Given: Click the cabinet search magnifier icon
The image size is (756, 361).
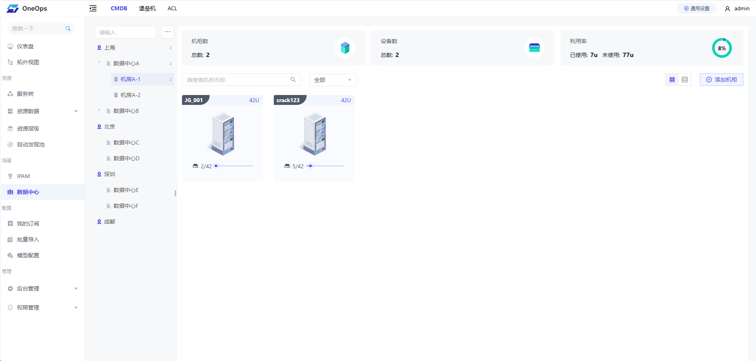Looking at the screenshot, I should click(x=293, y=80).
